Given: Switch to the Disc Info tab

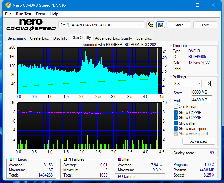Looking at the screenshot, I should (60, 38).
